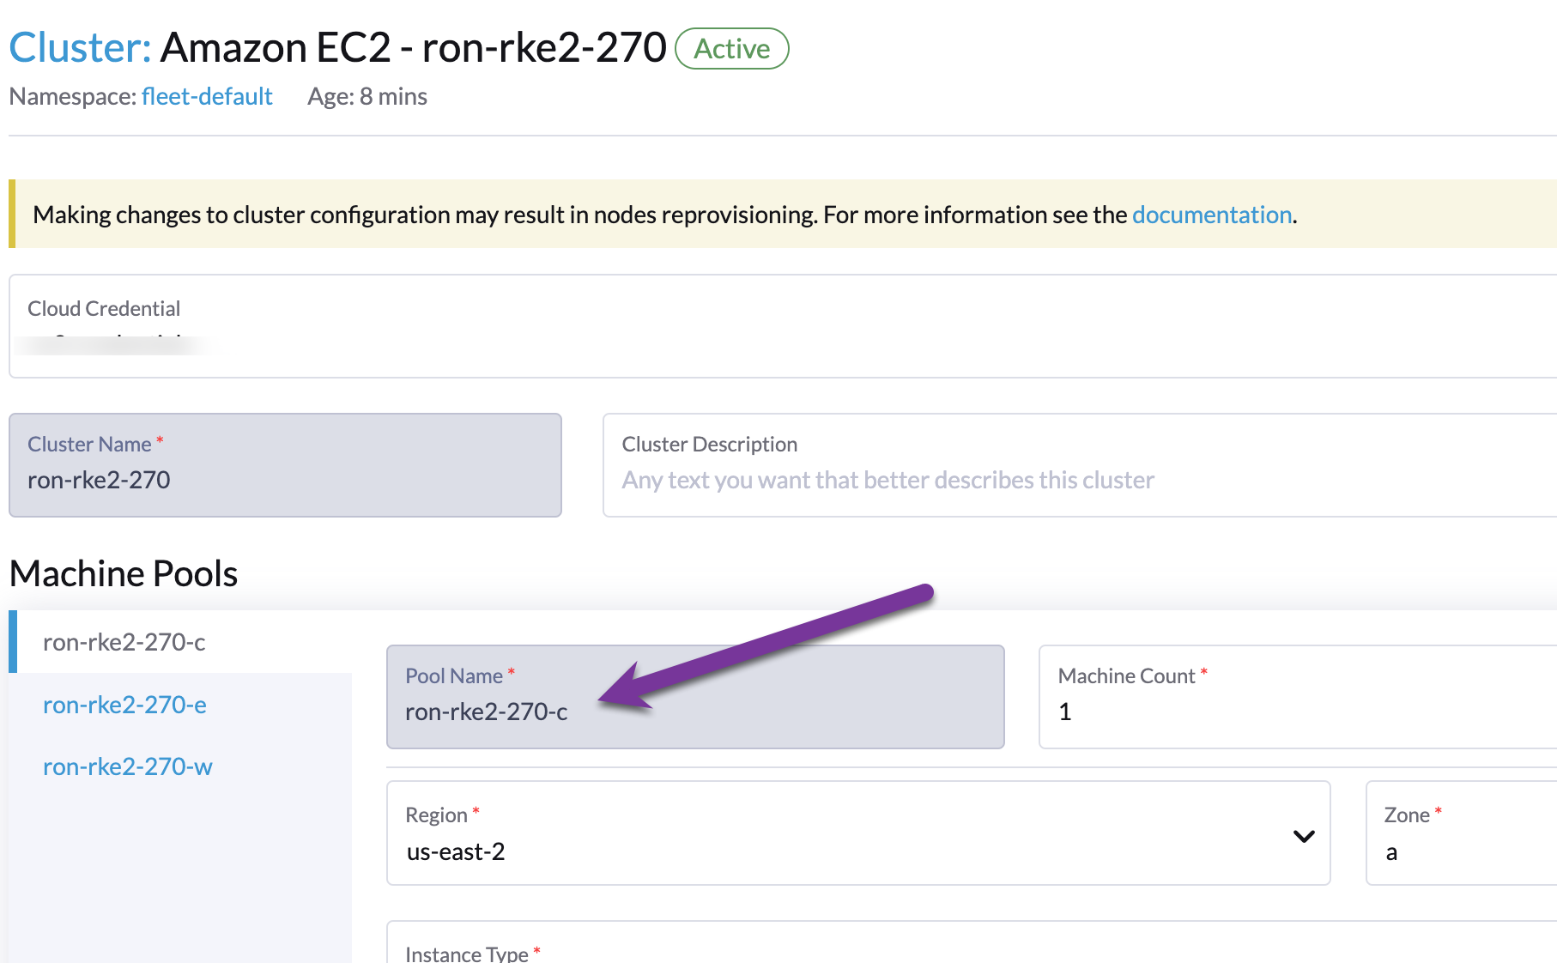Image resolution: width=1557 pixels, height=963 pixels.
Task: Select the ron-rke2-270-e machine pool
Action: click(x=125, y=704)
